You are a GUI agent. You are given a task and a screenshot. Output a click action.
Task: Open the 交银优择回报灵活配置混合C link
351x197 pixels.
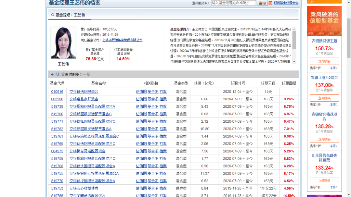click(92, 121)
